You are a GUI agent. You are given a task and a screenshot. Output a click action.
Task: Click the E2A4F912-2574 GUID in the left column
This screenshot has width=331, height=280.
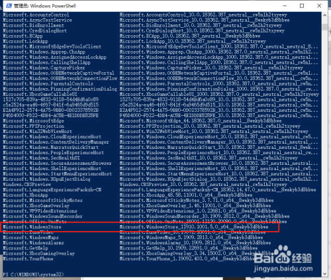click(x=50, y=110)
